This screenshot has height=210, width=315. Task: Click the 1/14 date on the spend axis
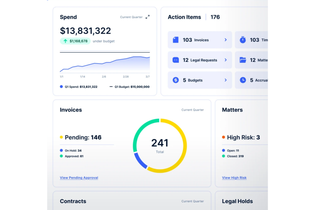[82, 77]
